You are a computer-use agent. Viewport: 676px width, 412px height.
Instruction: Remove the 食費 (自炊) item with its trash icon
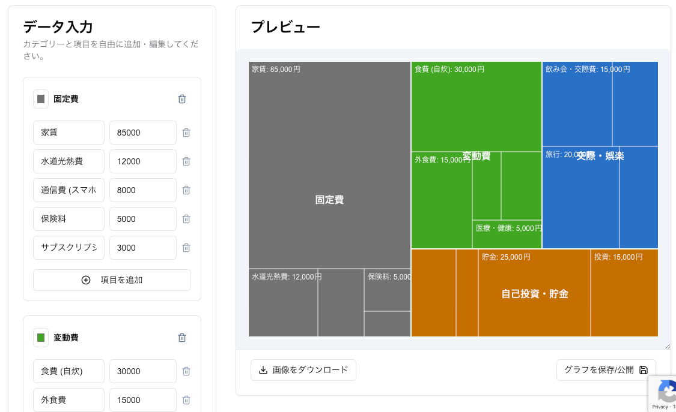click(186, 371)
